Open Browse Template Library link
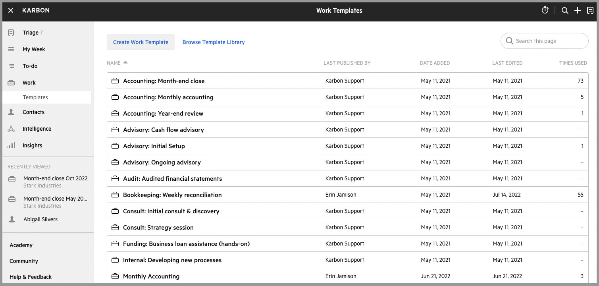599x286 pixels. (x=214, y=42)
